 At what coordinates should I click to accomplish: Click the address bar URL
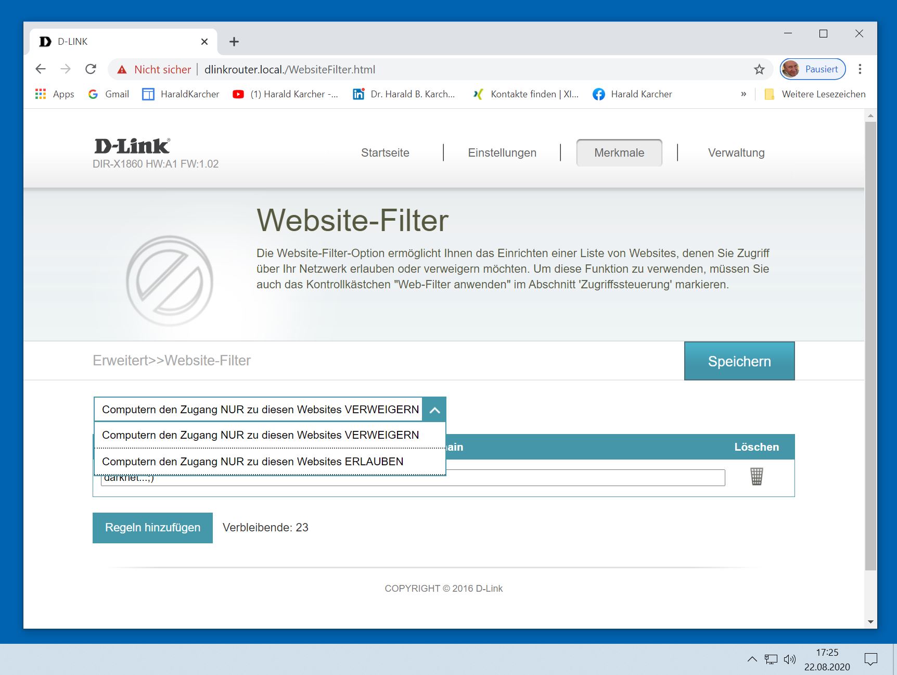pyautogui.click(x=290, y=70)
